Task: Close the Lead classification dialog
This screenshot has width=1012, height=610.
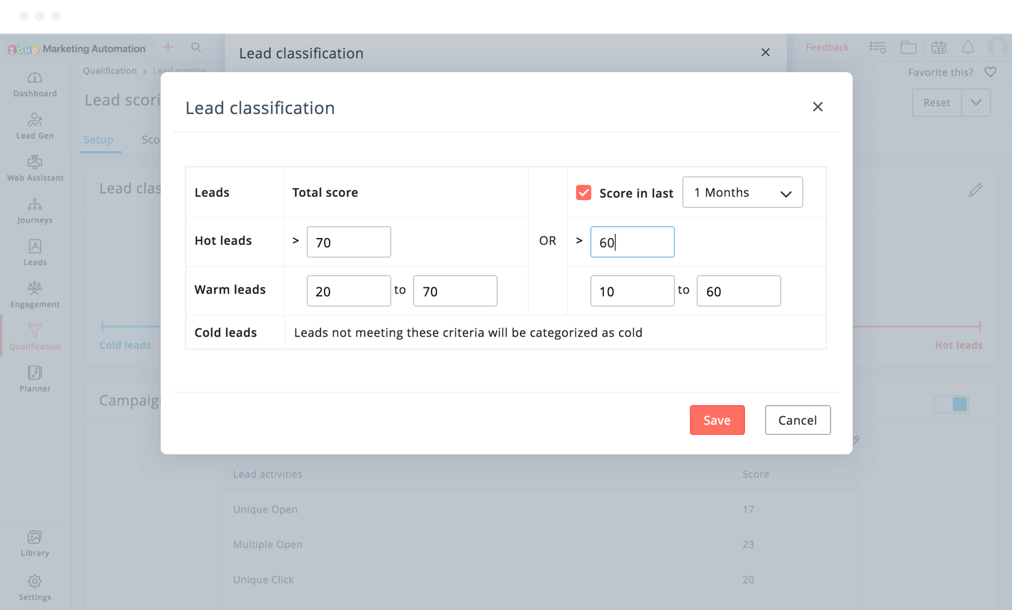Action: pos(817,107)
